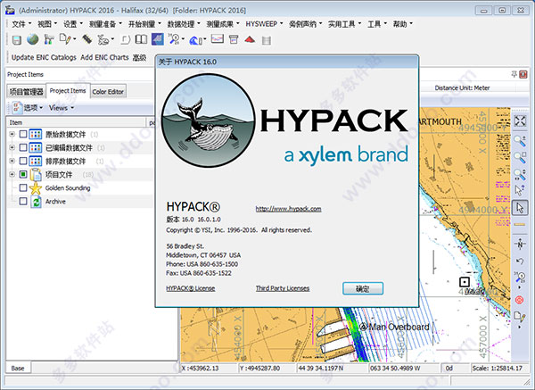The height and width of the screenshot is (390, 535).
Task: Open the 帮助 menu
Action: [x=403, y=24]
